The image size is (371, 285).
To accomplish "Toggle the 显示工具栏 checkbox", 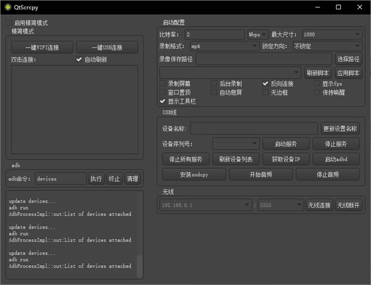I will 163,101.
